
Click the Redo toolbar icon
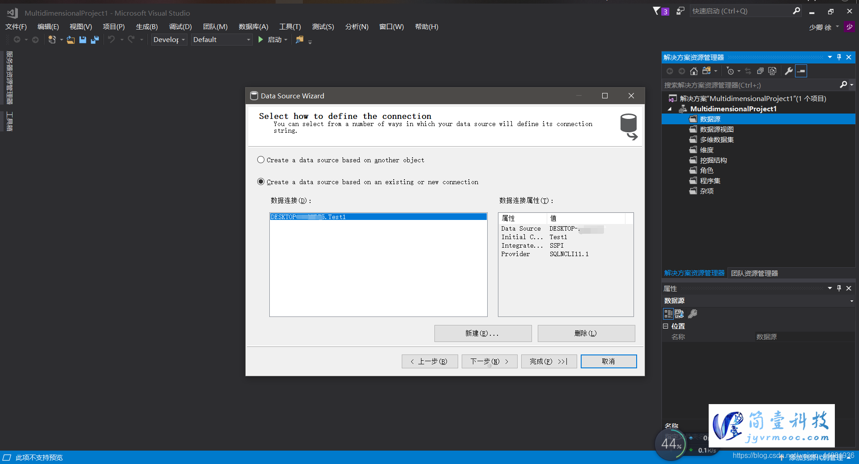point(131,40)
